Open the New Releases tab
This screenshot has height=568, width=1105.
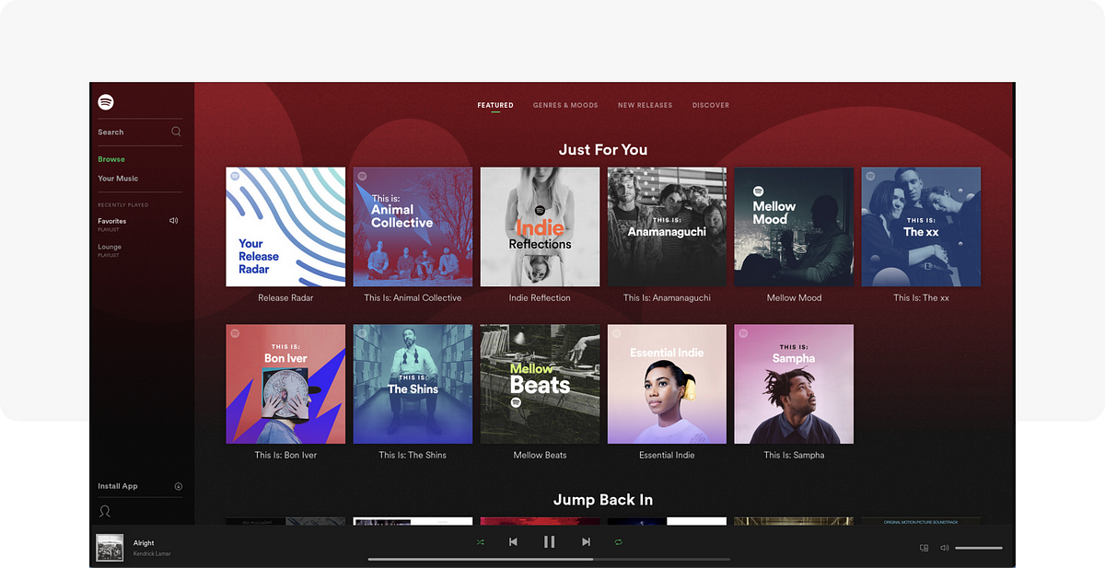645,105
